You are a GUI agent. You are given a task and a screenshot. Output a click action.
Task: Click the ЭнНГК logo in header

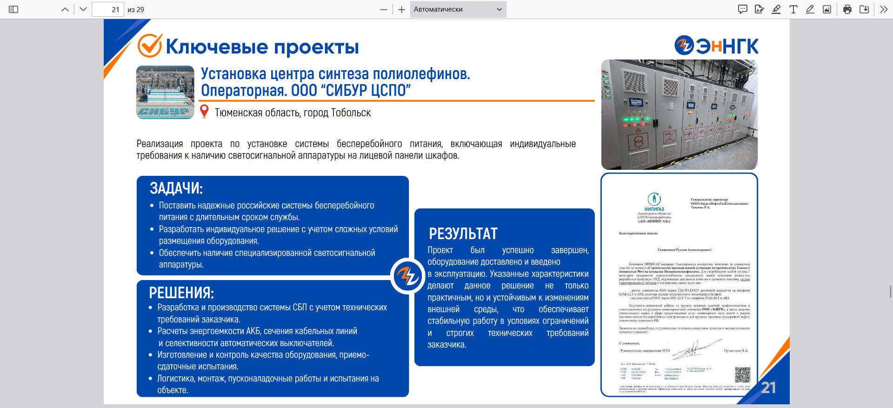point(716,46)
